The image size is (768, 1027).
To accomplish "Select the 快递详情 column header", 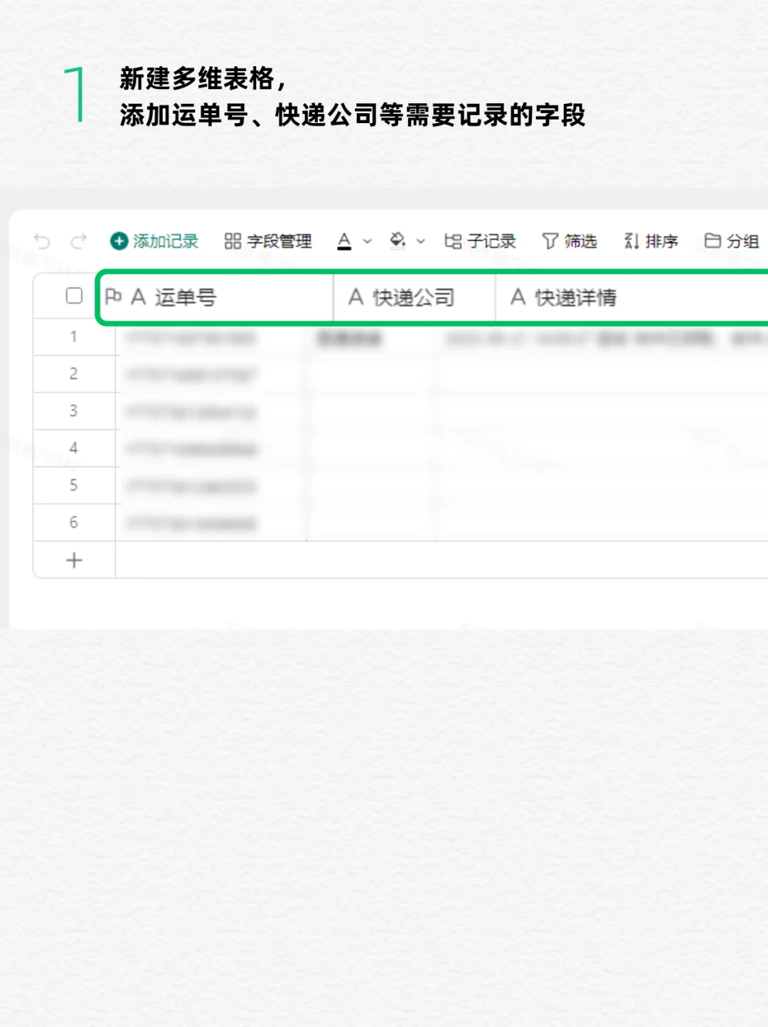I will 576,297.
